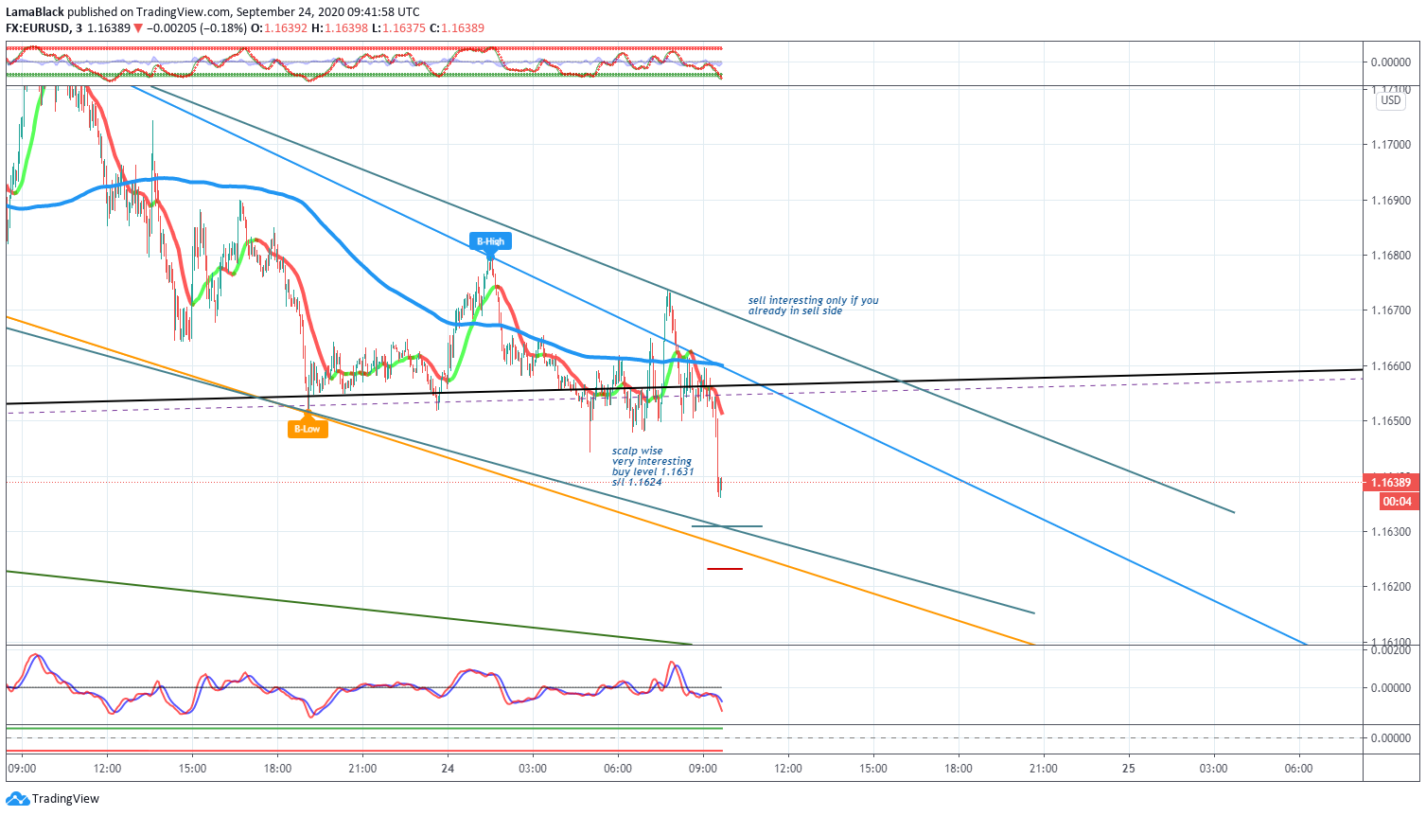Click the USD currency label
Image resolution: width=1426 pixels, height=816 pixels.
pos(1391,100)
